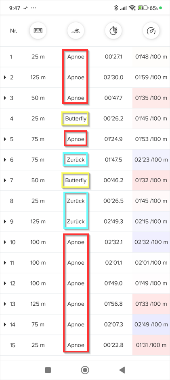Expand interval 10 disclosure arrow
The height and width of the screenshot is (380, 170).
(5, 242)
